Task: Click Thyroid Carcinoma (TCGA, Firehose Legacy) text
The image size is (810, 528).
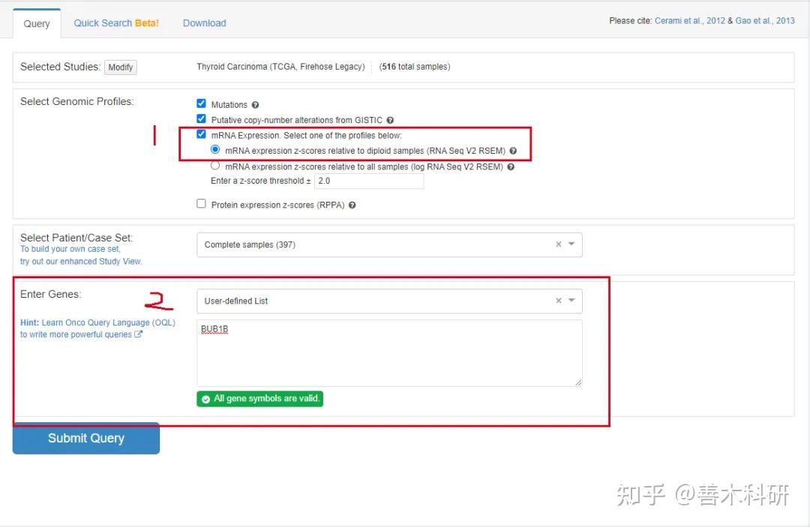Action: (x=280, y=67)
